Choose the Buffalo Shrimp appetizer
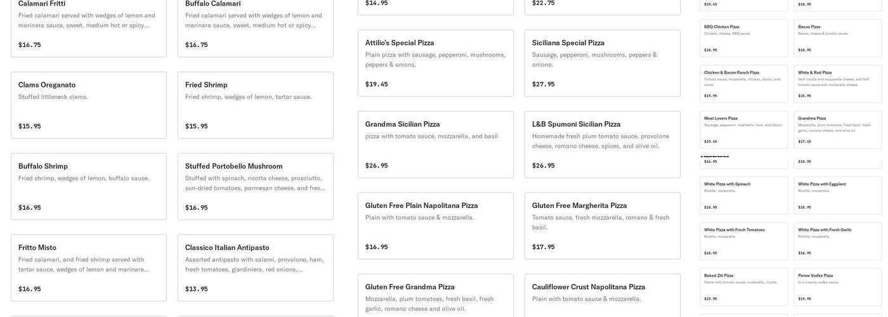The width and height of the screenshot is (888, 317). (x=89, y=186)
